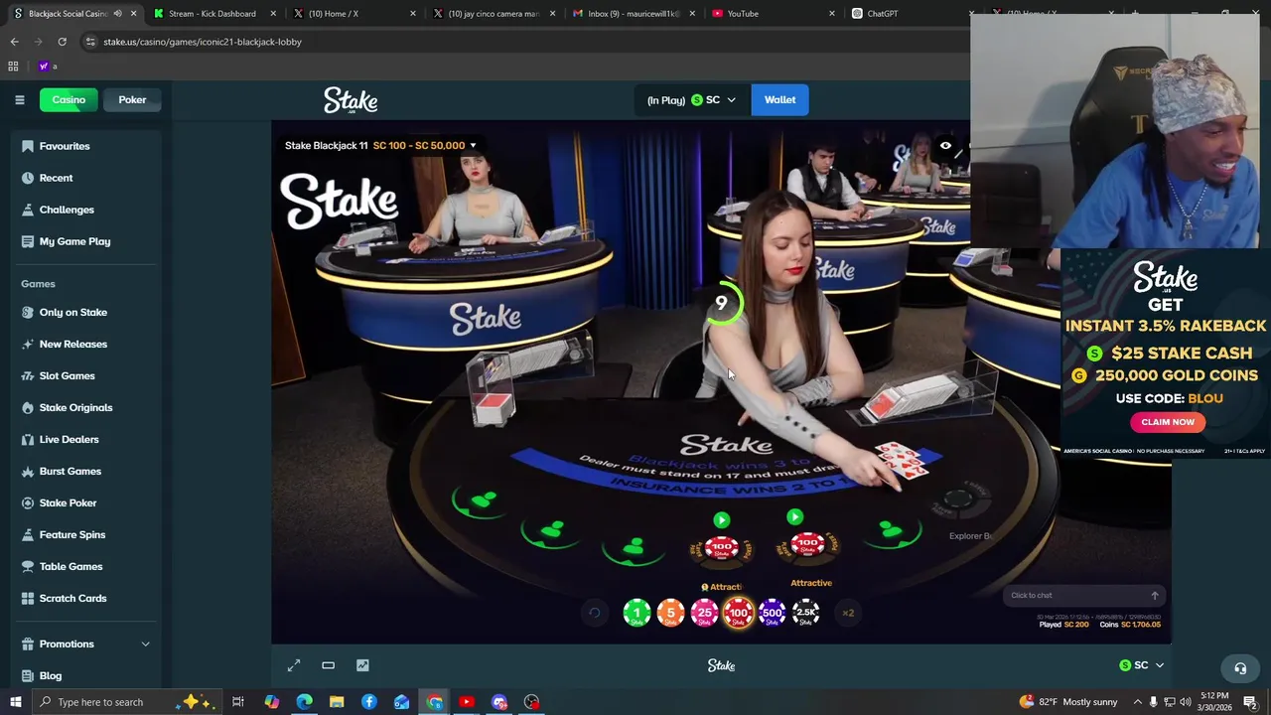This screenshot has width=1271, height=715.
Task: Go to Challenges page
Action: (x=67, y=210)
